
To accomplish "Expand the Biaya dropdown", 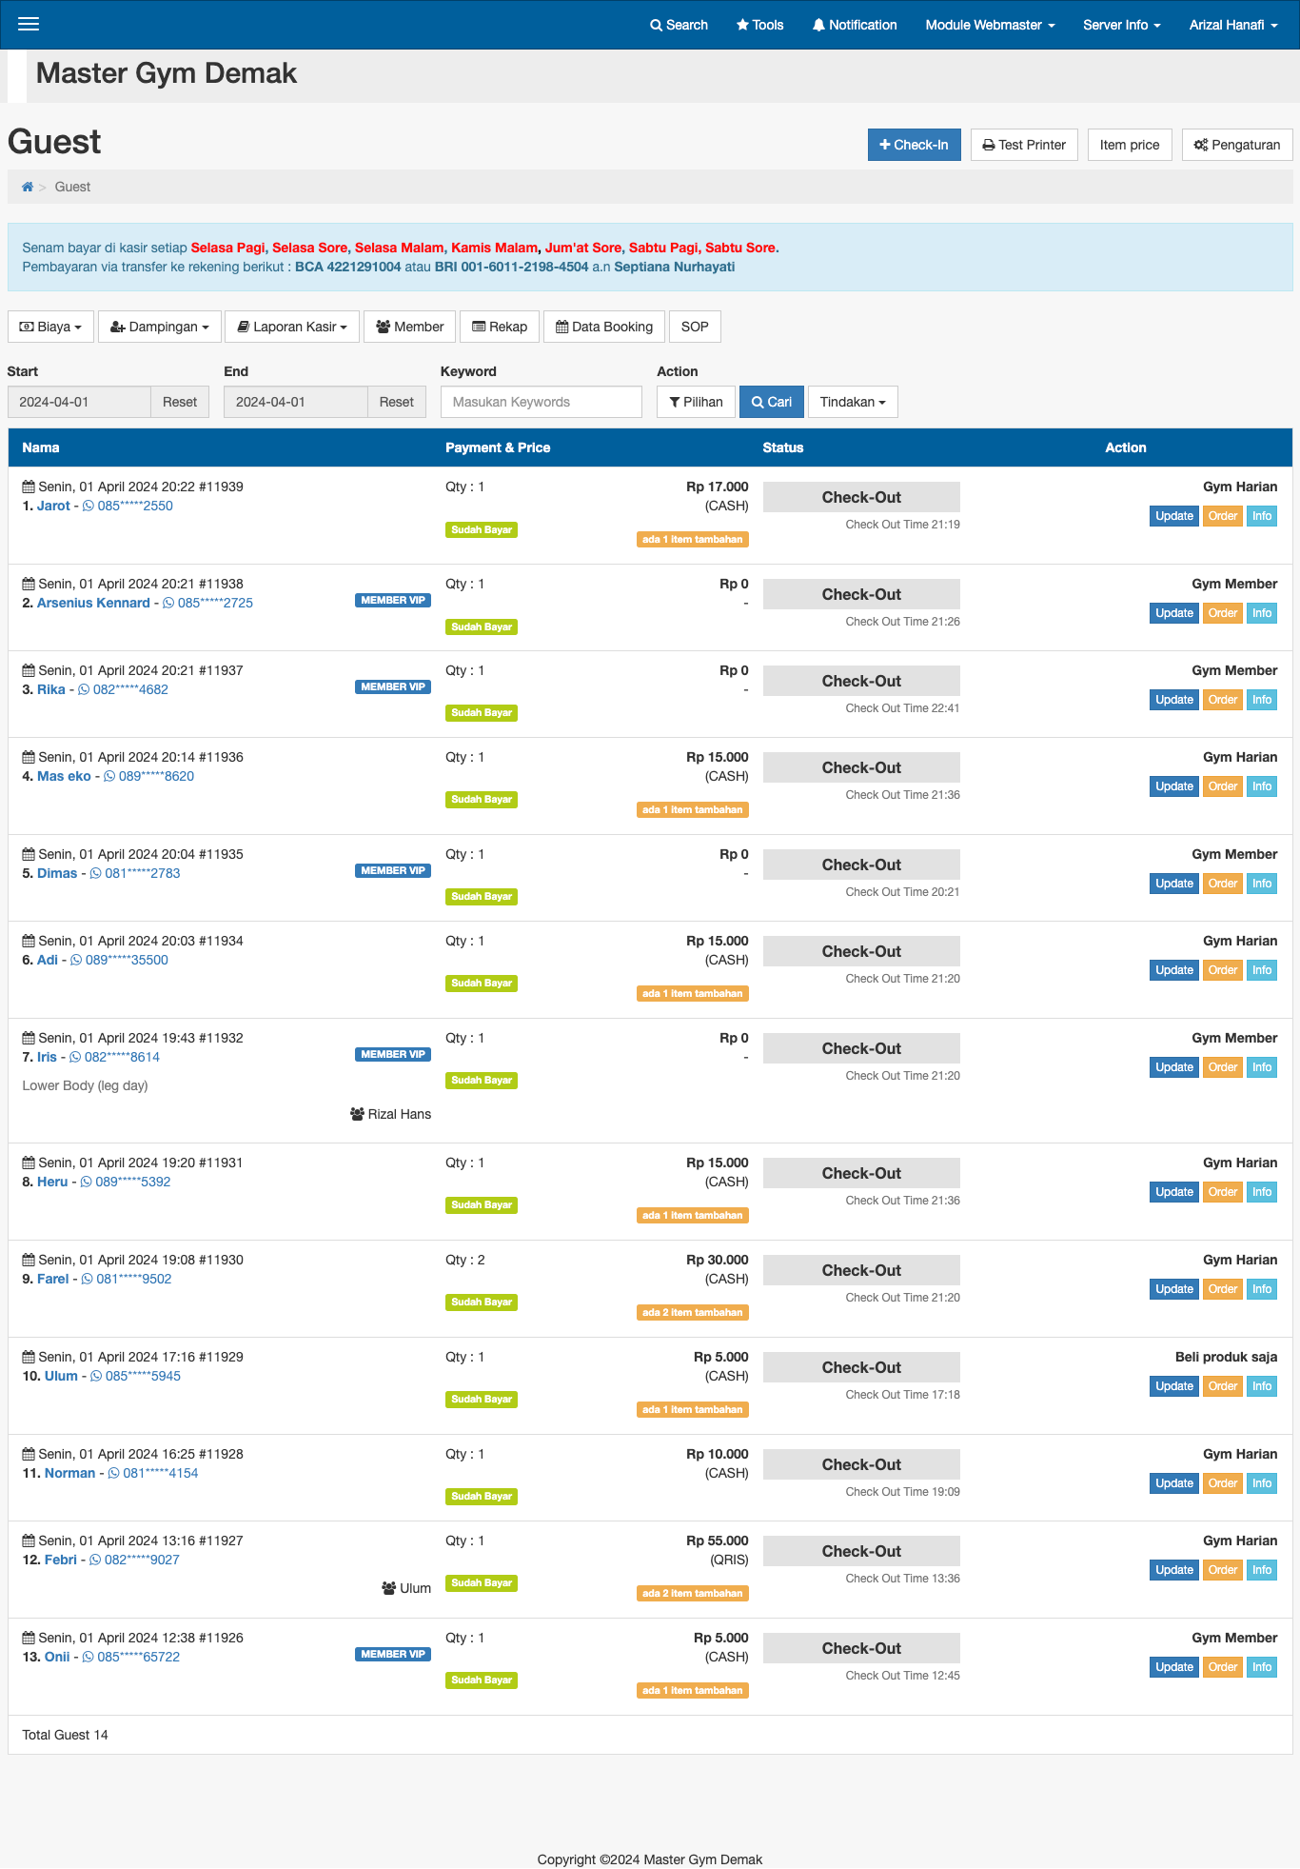I will tap(50, 327).
